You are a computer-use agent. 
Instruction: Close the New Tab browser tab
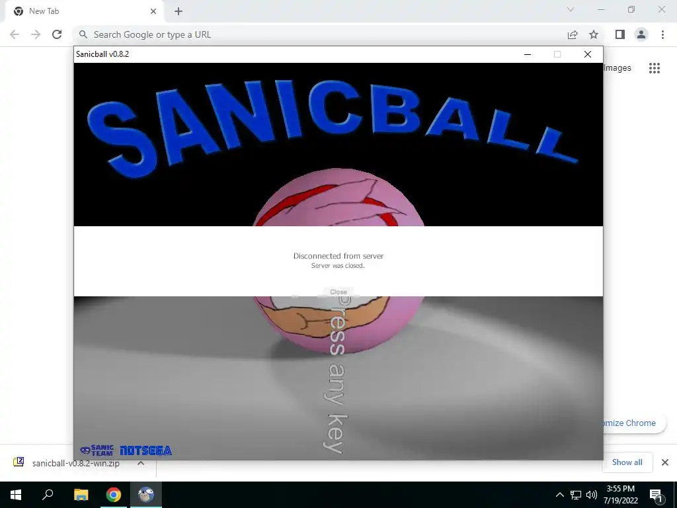coord(153,11)
